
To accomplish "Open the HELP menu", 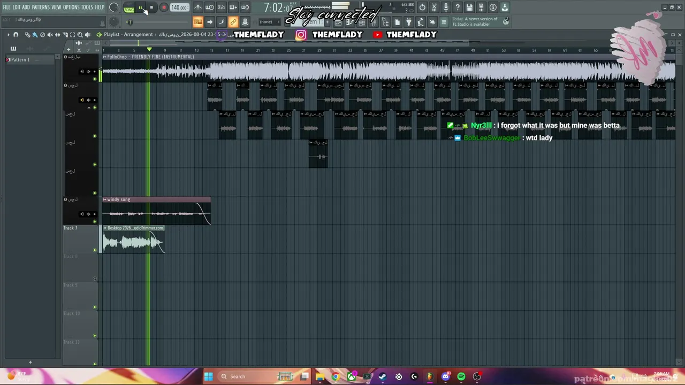I will click(100, 7).
